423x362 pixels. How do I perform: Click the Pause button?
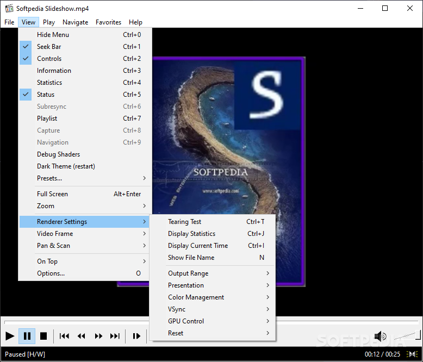tap(27, 336)
